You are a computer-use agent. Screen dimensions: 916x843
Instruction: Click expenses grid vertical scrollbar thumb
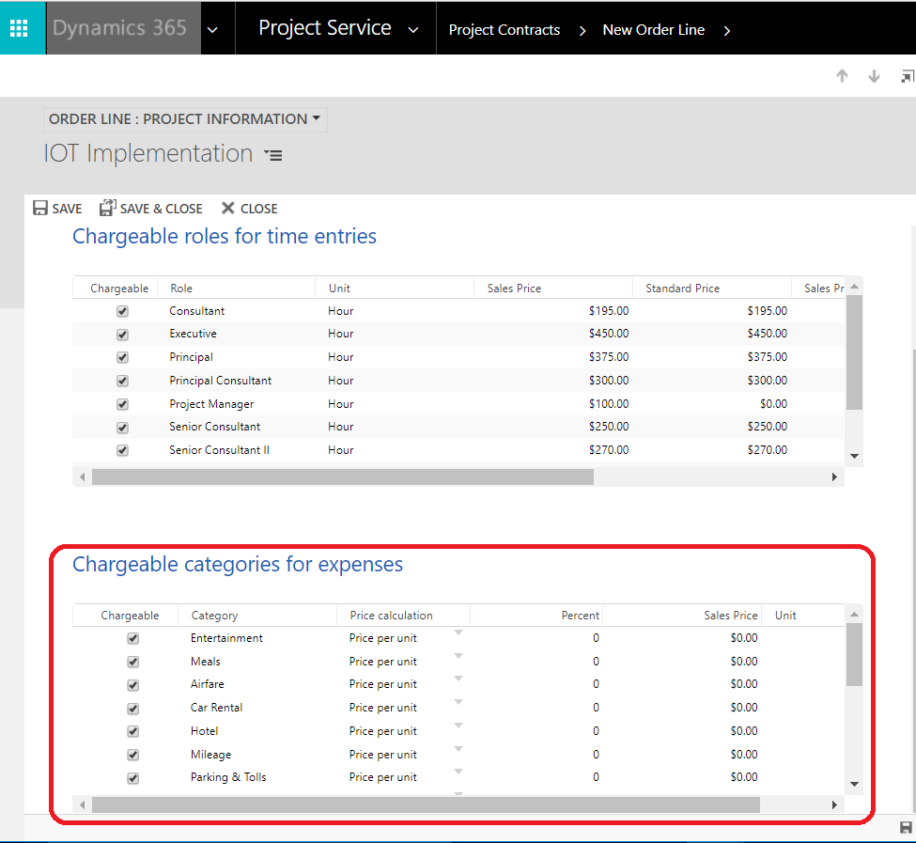854,655
